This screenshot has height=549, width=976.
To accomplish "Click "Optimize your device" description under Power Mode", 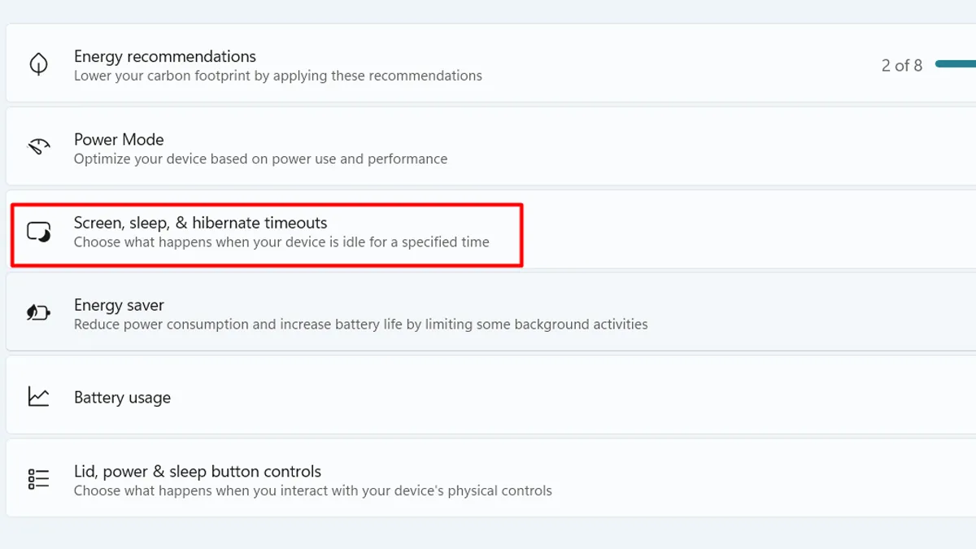I will coord(260,159).
